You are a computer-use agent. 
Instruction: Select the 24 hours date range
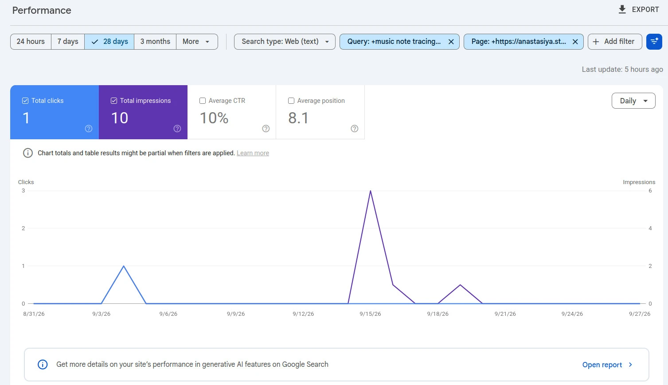pos(31,42)
